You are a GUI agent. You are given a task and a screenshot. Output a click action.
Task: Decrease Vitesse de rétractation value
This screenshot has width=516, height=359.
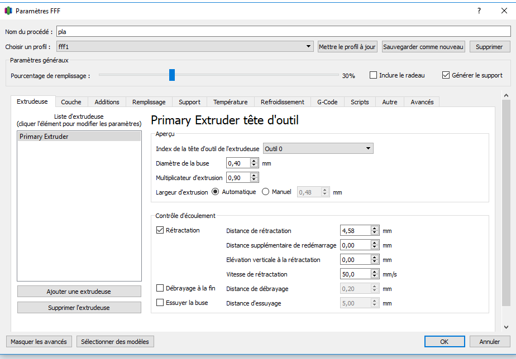375,276
